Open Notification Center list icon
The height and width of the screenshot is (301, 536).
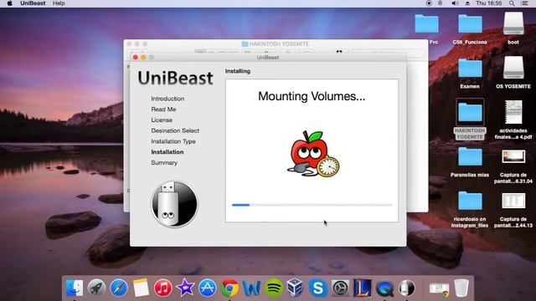[524, 3]
